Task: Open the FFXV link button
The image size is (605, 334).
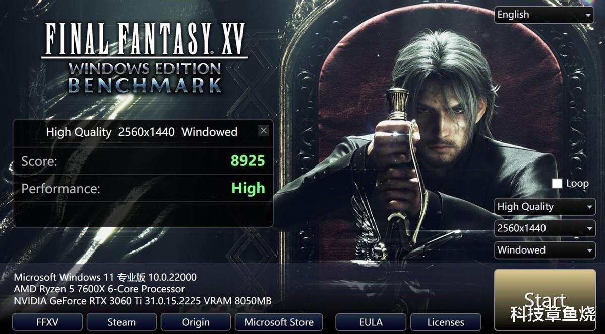Action: [47, 322]
